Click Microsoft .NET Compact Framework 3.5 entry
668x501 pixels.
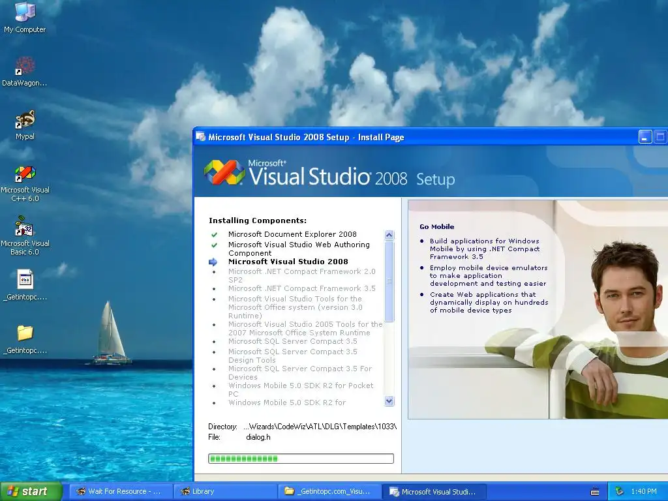(x=301, y=288)
